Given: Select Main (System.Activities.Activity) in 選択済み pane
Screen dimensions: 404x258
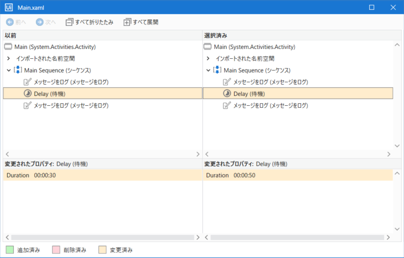Looking at the screenshot, I should coord(255,47).
